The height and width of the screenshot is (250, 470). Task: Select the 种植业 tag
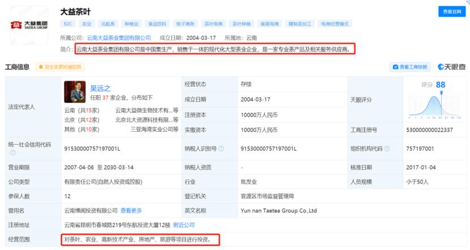(131, 24)
